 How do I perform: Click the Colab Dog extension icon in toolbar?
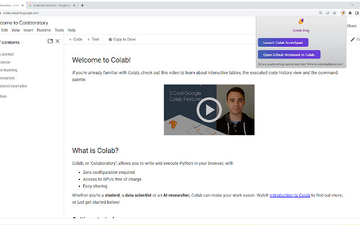tap(343, 13)
